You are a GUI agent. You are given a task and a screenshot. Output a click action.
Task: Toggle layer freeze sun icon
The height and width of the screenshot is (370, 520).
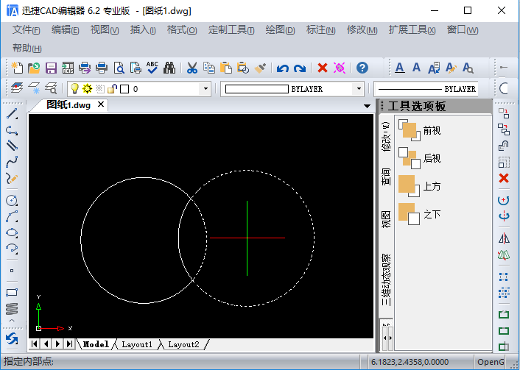tap(87, 88)
